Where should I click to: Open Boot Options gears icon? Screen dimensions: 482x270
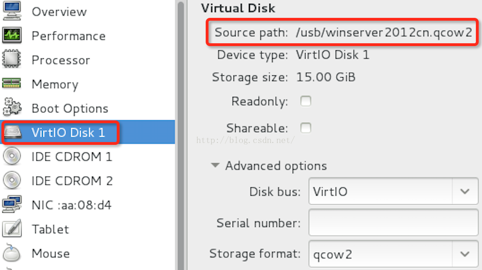pyautogui.click(x=12, y=107)
